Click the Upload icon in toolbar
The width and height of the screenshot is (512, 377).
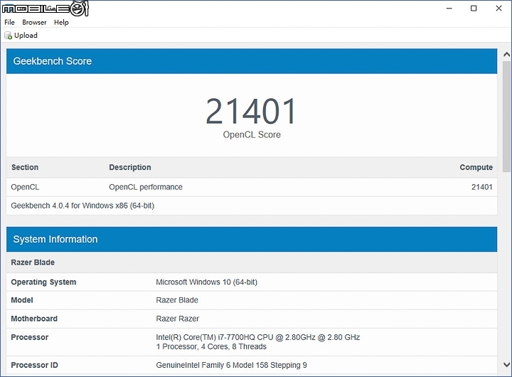click(x=8, y=36)
